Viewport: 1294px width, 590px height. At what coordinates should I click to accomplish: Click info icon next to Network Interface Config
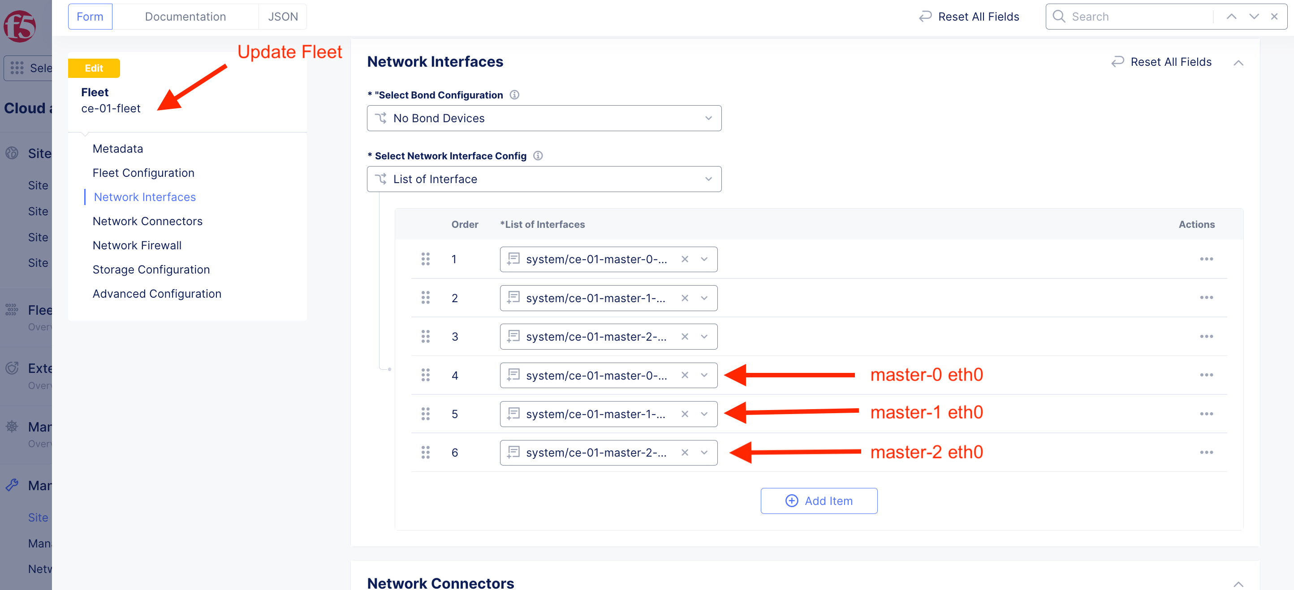click(538, 155)
